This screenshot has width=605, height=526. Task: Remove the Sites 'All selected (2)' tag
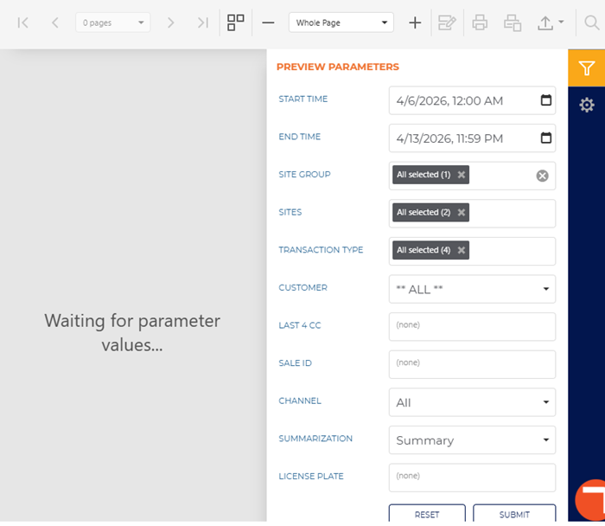pyautogui.click(x=462, y=213)
